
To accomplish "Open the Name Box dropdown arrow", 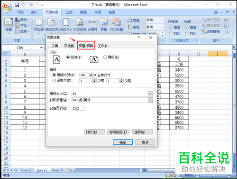I will click(41, 47).
